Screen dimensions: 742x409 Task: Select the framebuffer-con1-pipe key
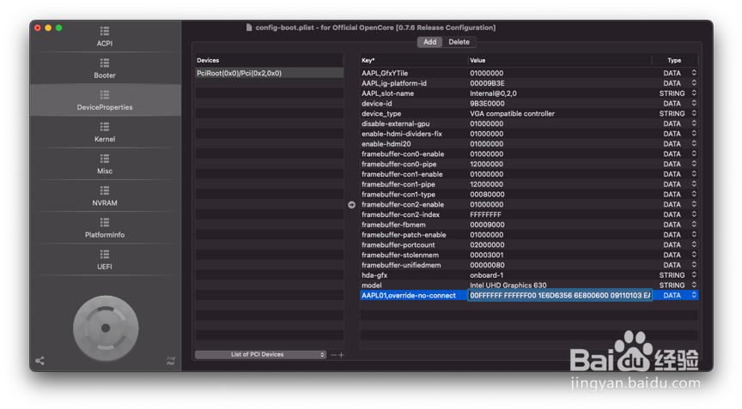pos(398,184)
